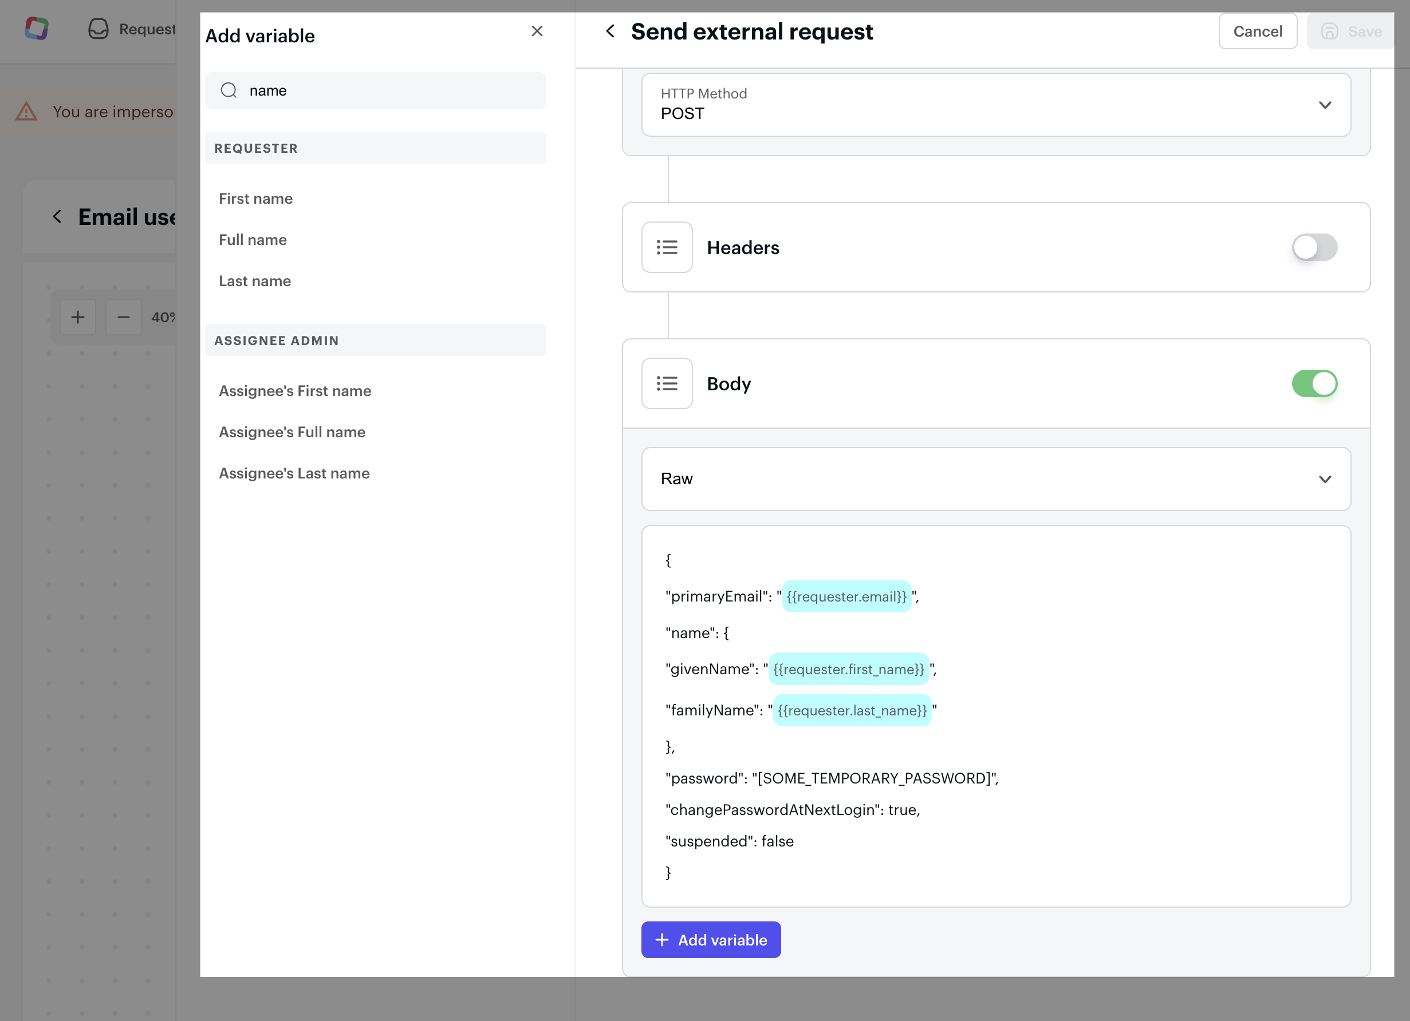Click the Headers list icon
The width and height of the screenshot is (1410, 1021).
(x=667, y=247)
